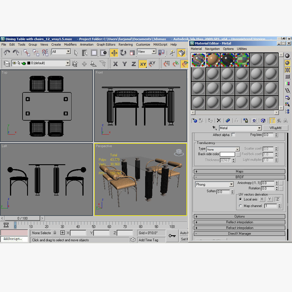Click the Set Key key icon

[172, 236]
